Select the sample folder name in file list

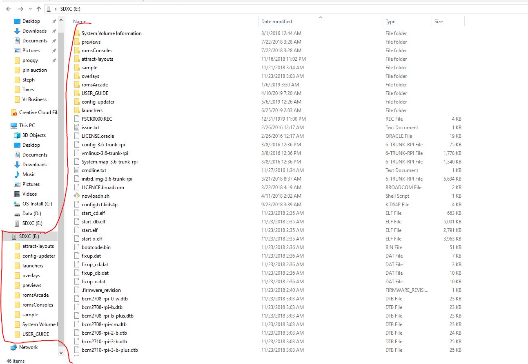coord(89,68)
